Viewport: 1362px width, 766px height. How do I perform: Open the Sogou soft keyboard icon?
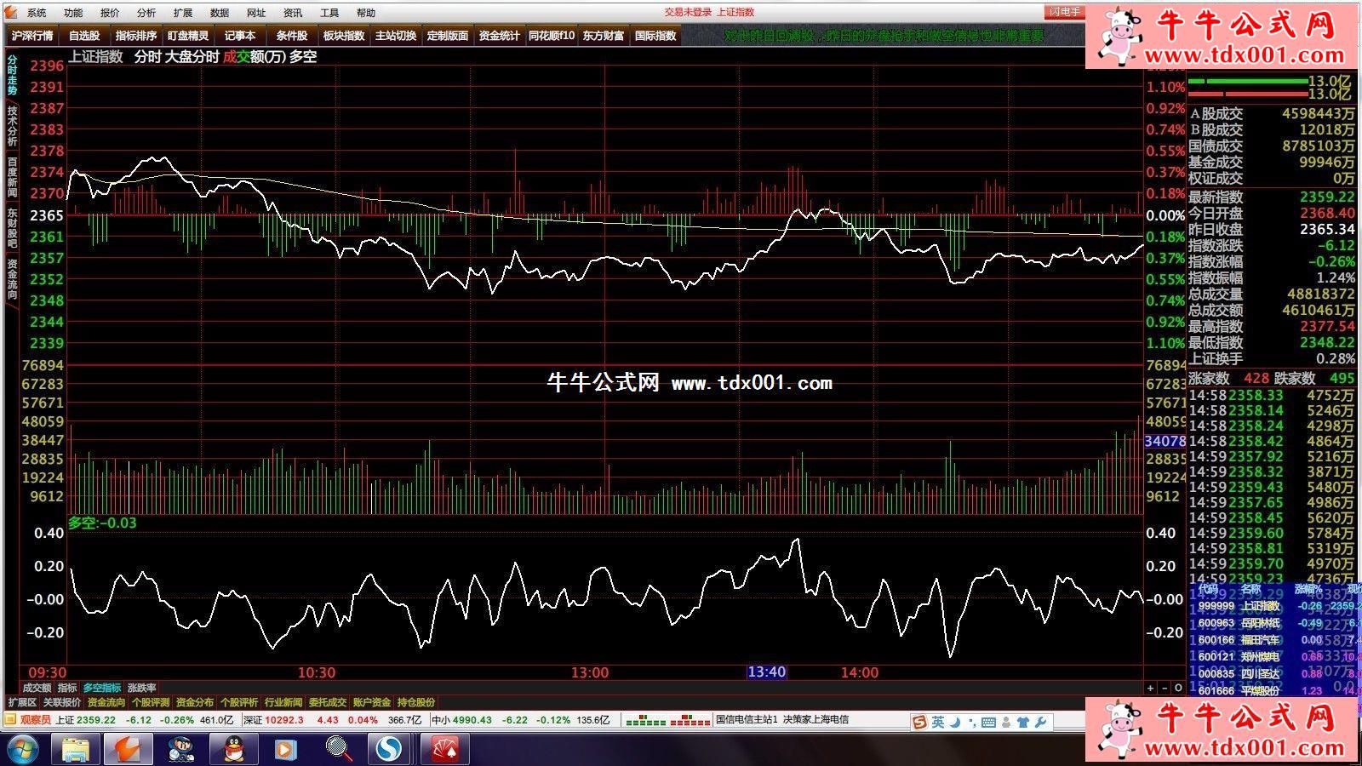coord(988,722)
